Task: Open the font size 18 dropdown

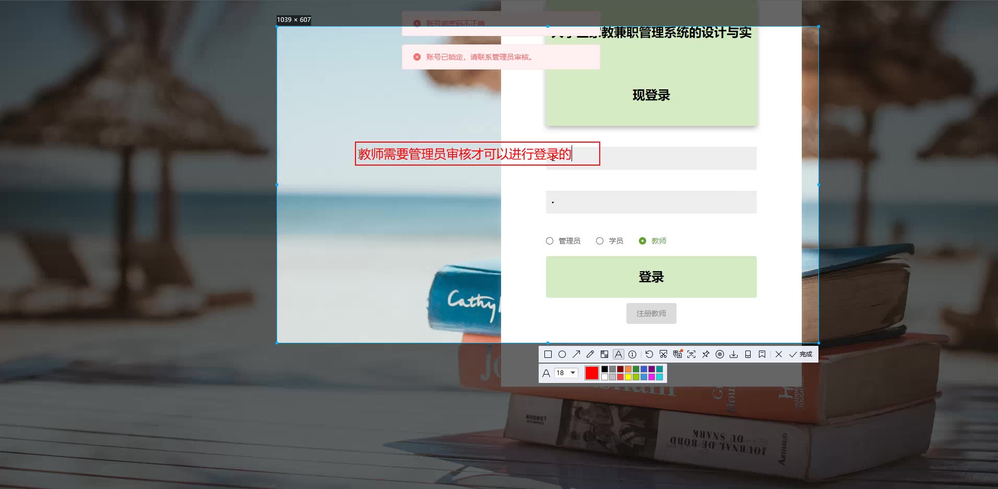Action: (x=566, y=372)
